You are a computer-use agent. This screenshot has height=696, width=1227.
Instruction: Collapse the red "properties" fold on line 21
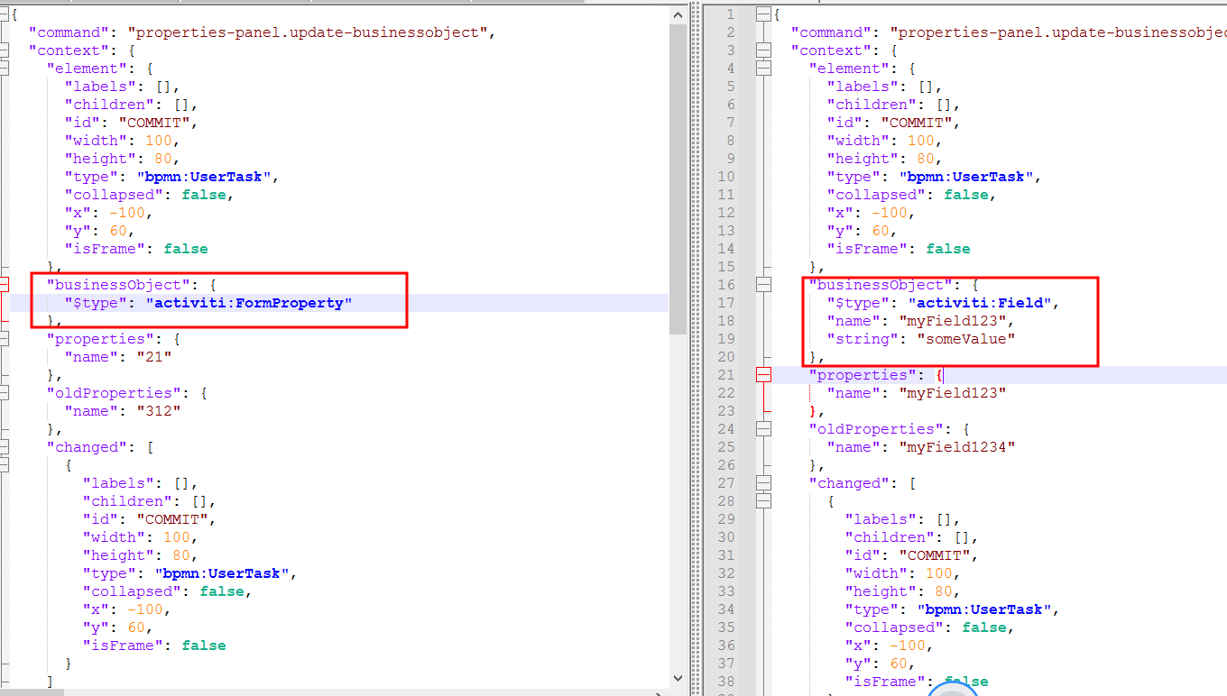pos(764,375)
